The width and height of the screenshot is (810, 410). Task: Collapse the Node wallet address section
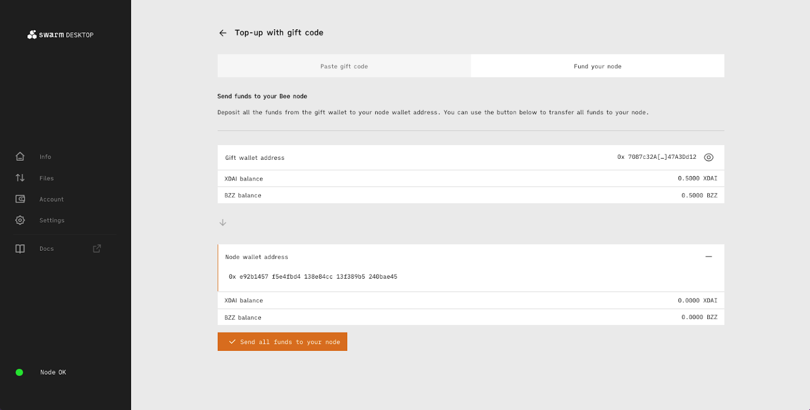(709, 257)
